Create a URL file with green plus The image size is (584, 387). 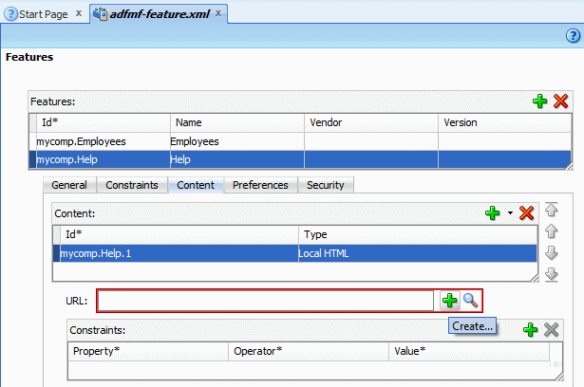(x=449, y=301)
